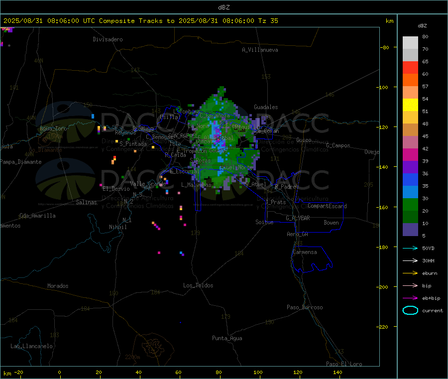The height and width of the screenshot is (379, 448).
Task: Click the 'Divisadero' place label
Action: [x=108, y=39]
